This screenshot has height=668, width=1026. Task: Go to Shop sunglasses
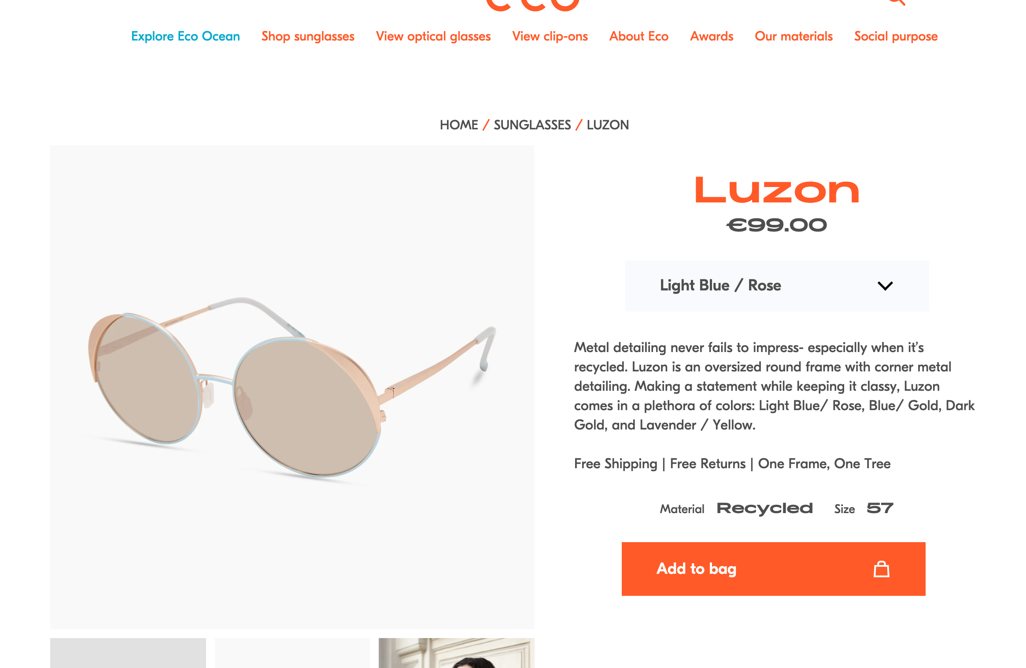pyautogui.click(x=308, y=36)
